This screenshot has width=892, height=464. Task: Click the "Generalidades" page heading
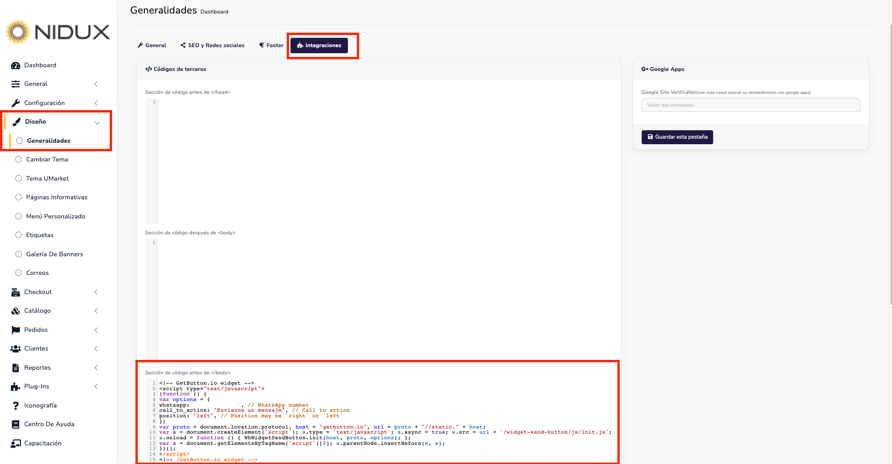click(x=163, y=10)
